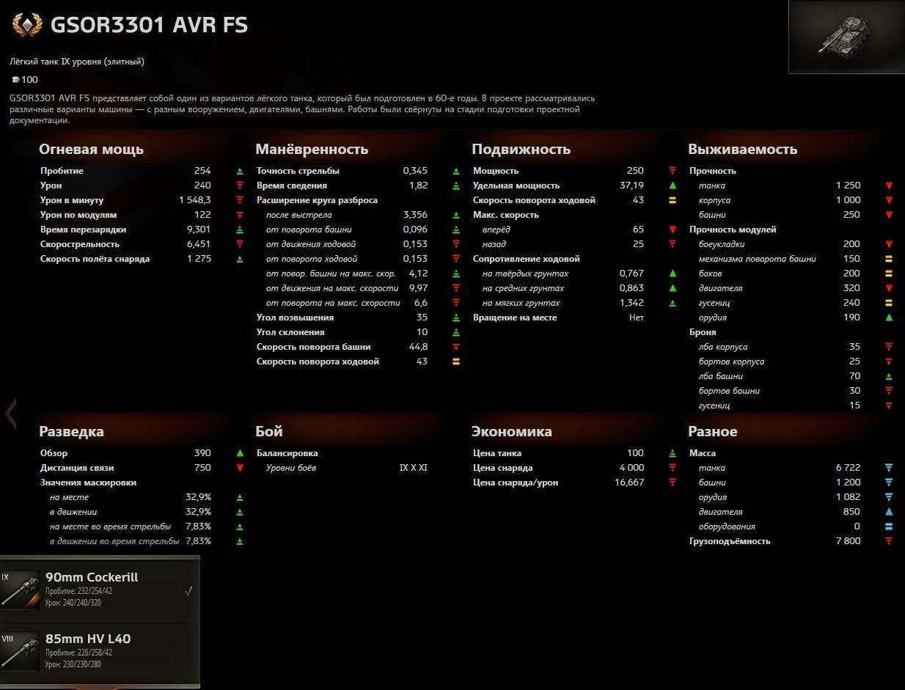Click the checkmark on 90mm Cockerill
This screenshot has height=690, width=905.
coord(188,591)
